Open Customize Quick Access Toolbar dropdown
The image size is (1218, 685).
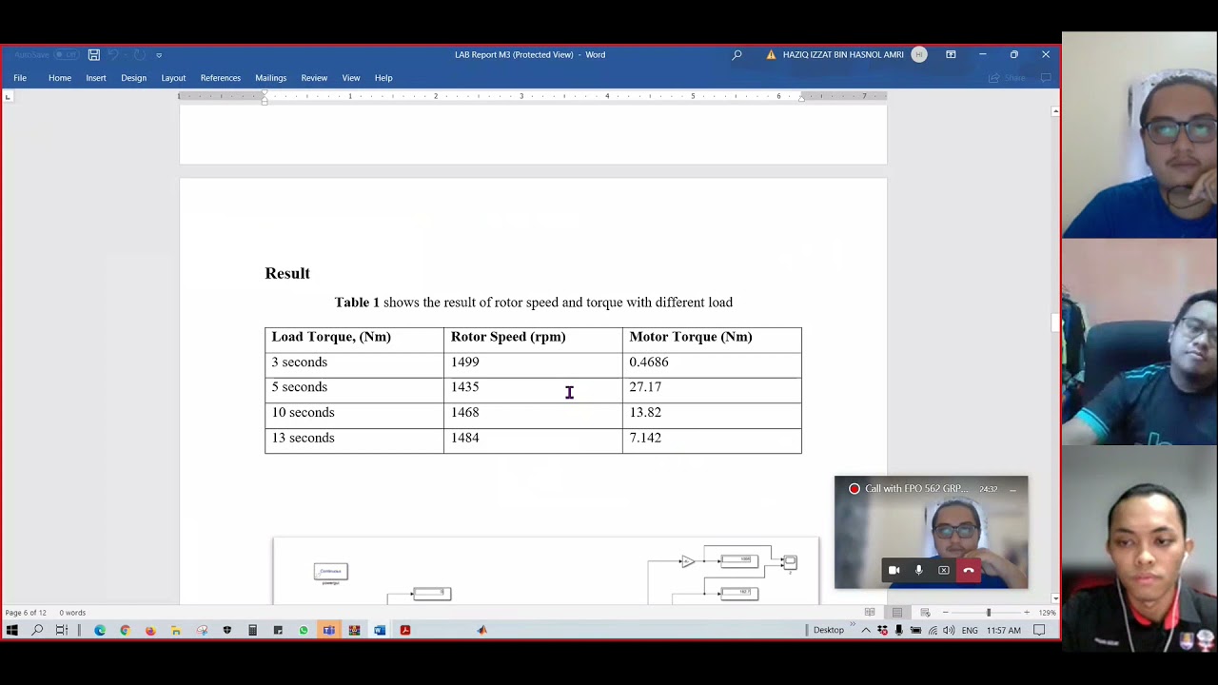click(x=159, y=55)
